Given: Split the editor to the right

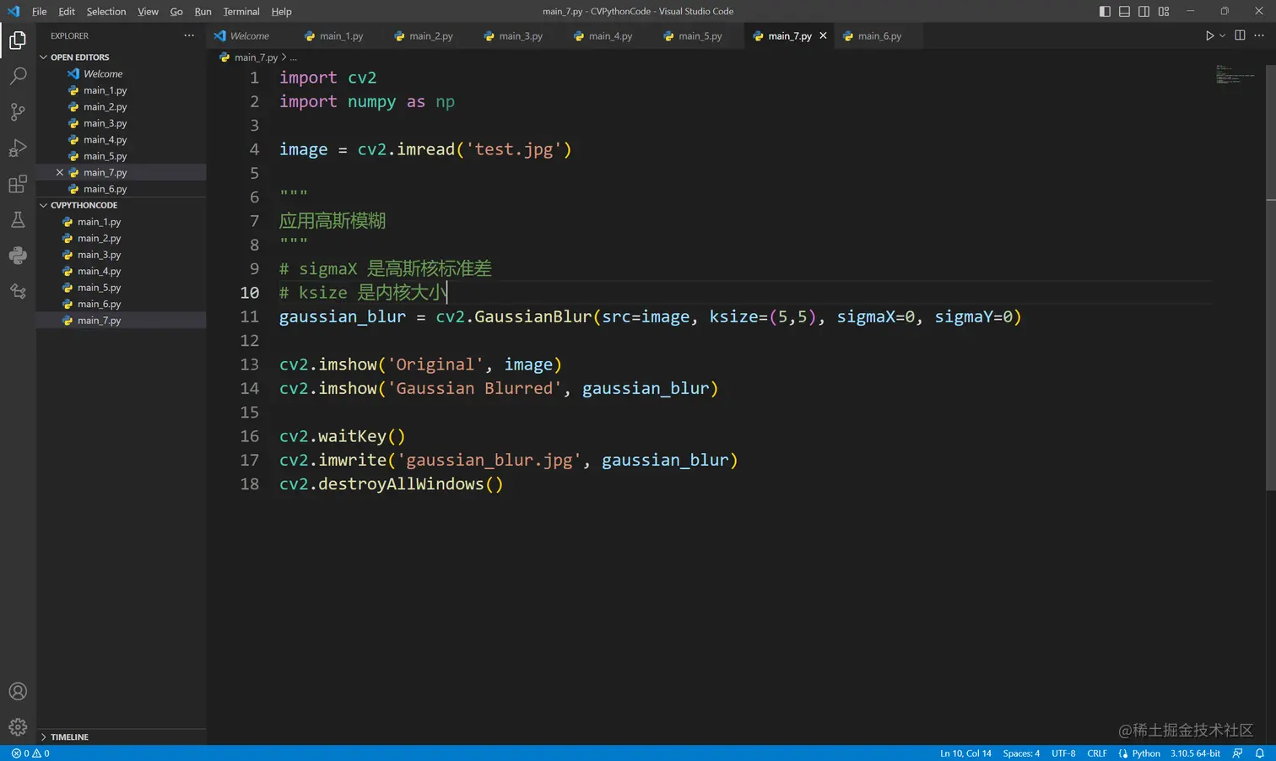Looking at the screenshot, I should 1240,35.
